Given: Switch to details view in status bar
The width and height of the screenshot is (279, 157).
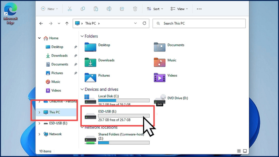Looking at the screenshot, I should click(239, 151).
